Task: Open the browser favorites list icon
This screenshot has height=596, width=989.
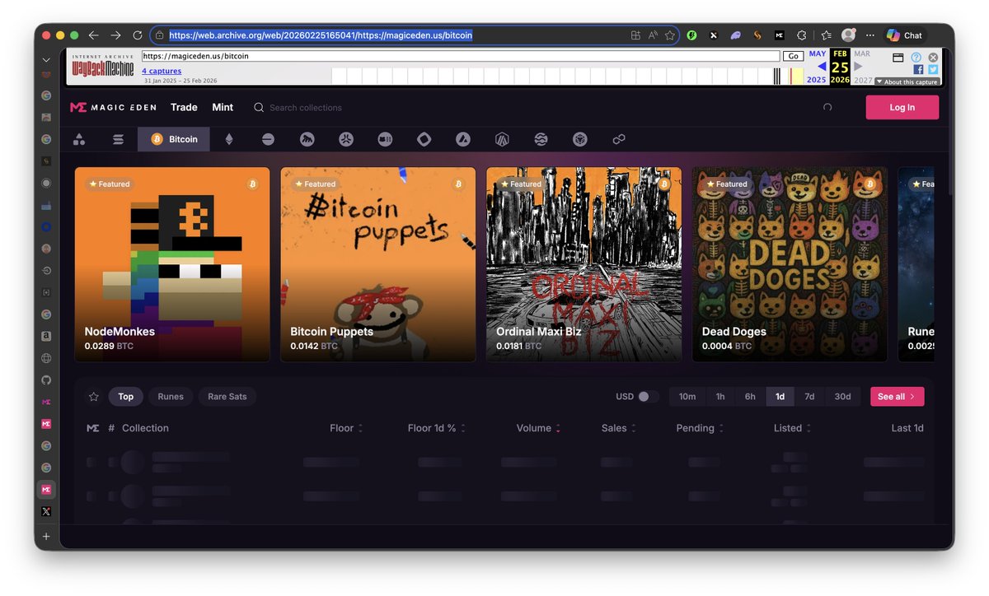Action: coord(826,35)
